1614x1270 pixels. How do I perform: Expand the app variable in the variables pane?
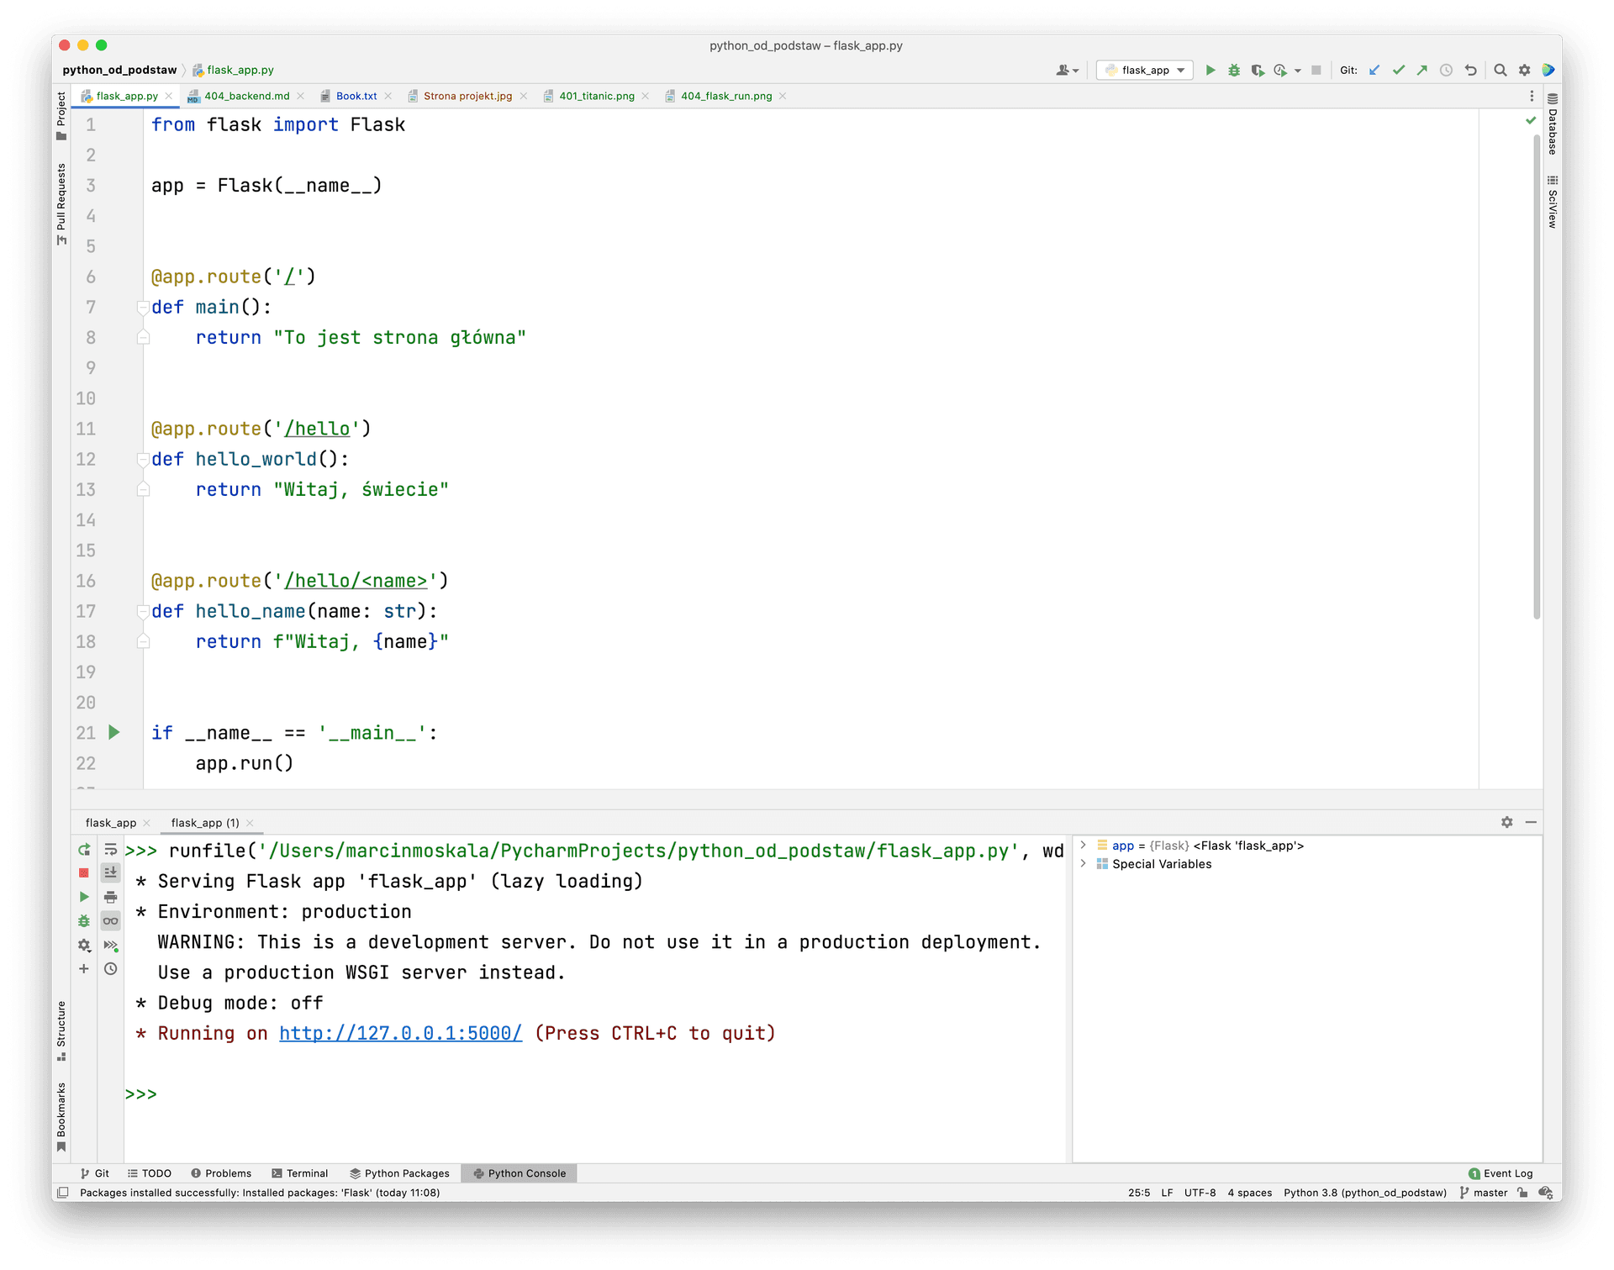click(x=1083, y=846)
